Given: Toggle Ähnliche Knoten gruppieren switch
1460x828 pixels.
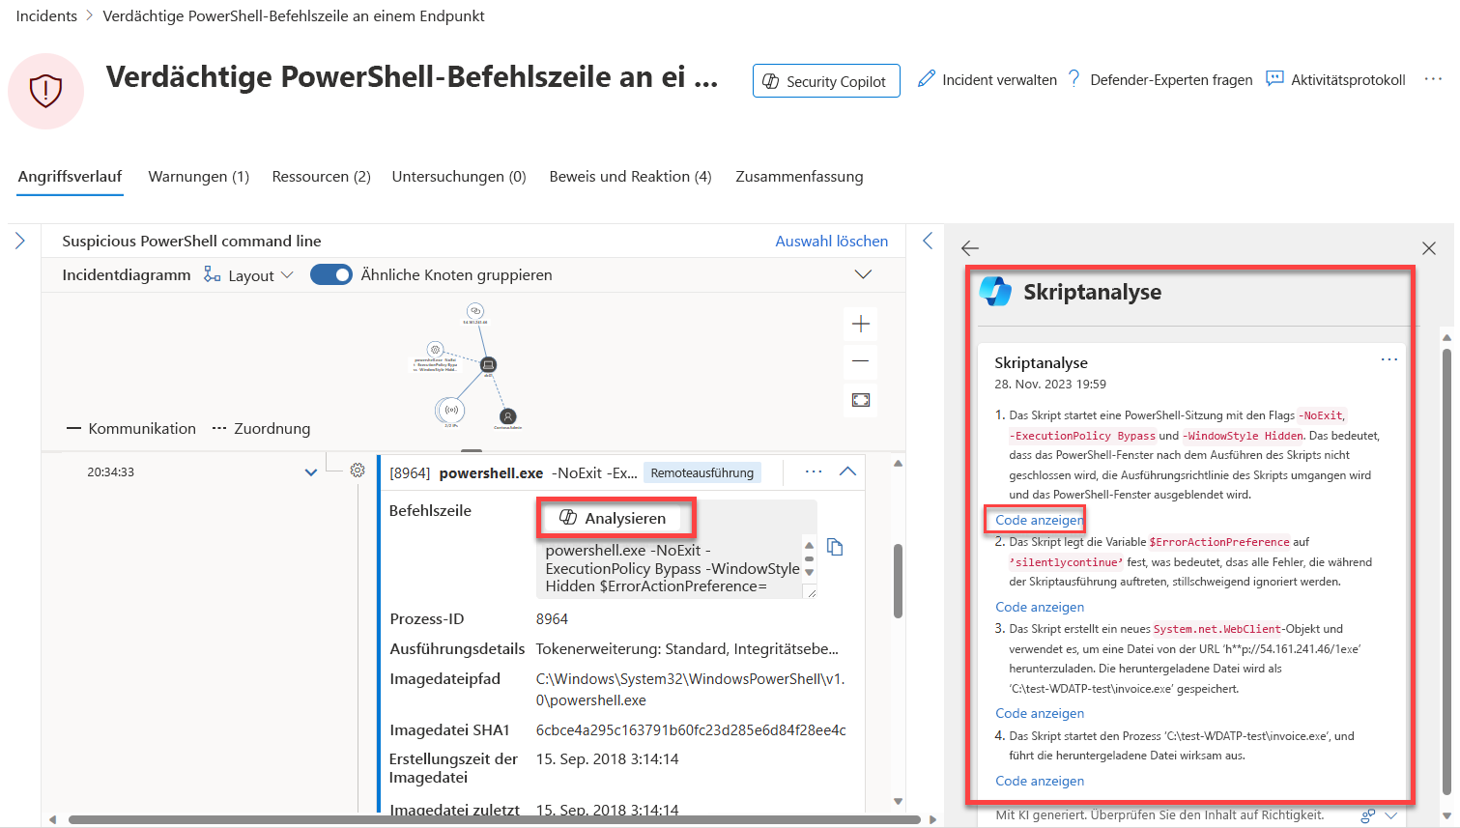Looking at the screenshot, I should (x=331, y=275).
